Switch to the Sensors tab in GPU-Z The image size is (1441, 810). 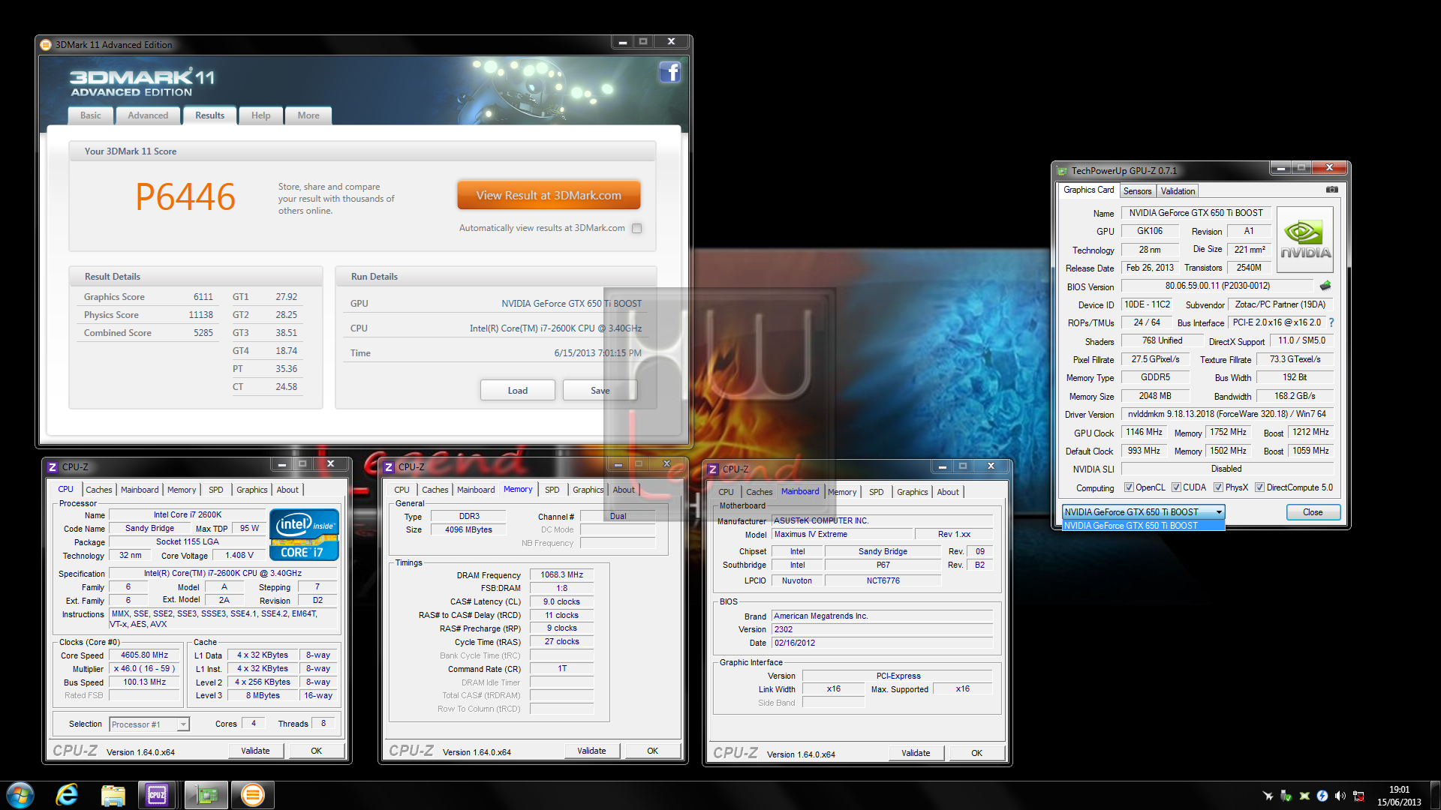click(1137, 191)
